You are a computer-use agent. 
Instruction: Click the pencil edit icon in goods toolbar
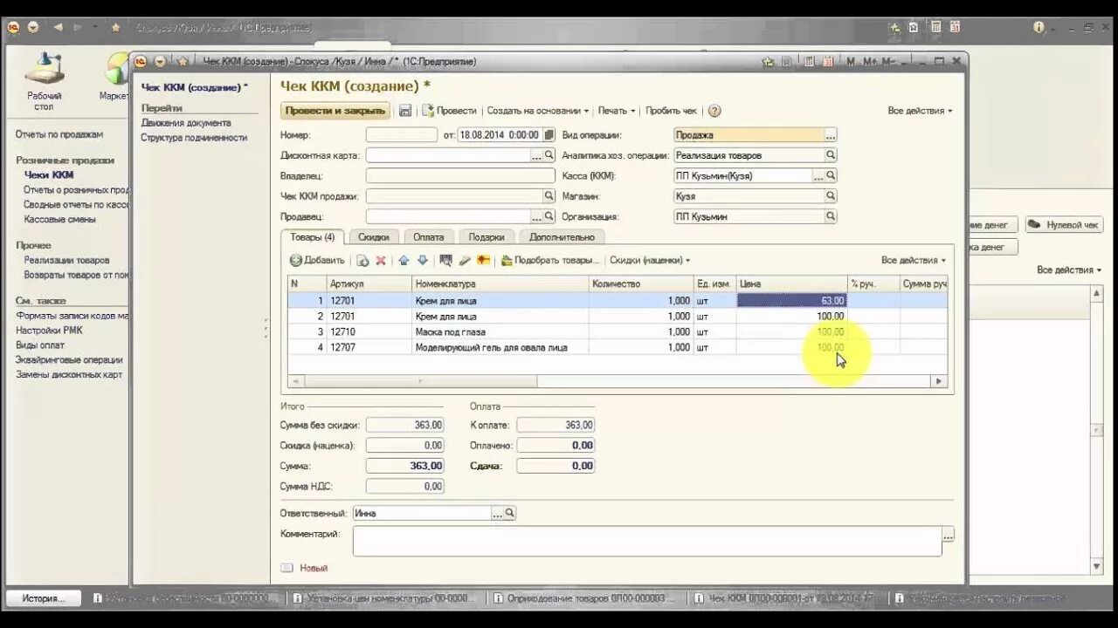coord(465,260)
